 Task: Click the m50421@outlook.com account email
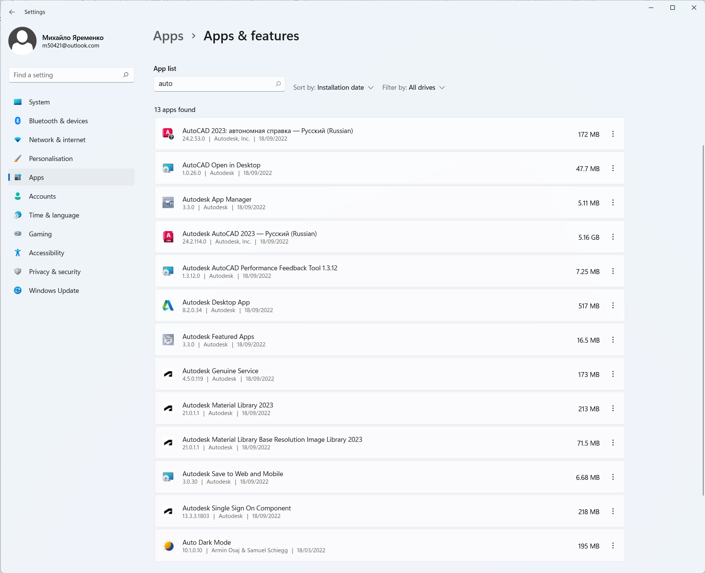[70, 46]
